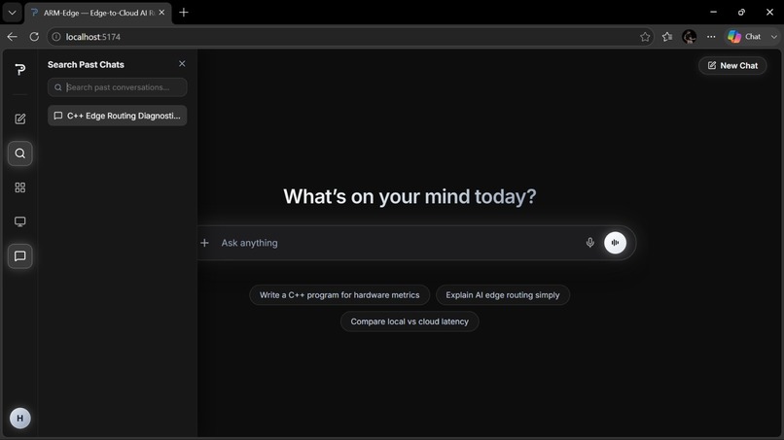Open new chat from sidebar edit icon
The width and height of the screenshot is (784, 440).
coord(20,118)
